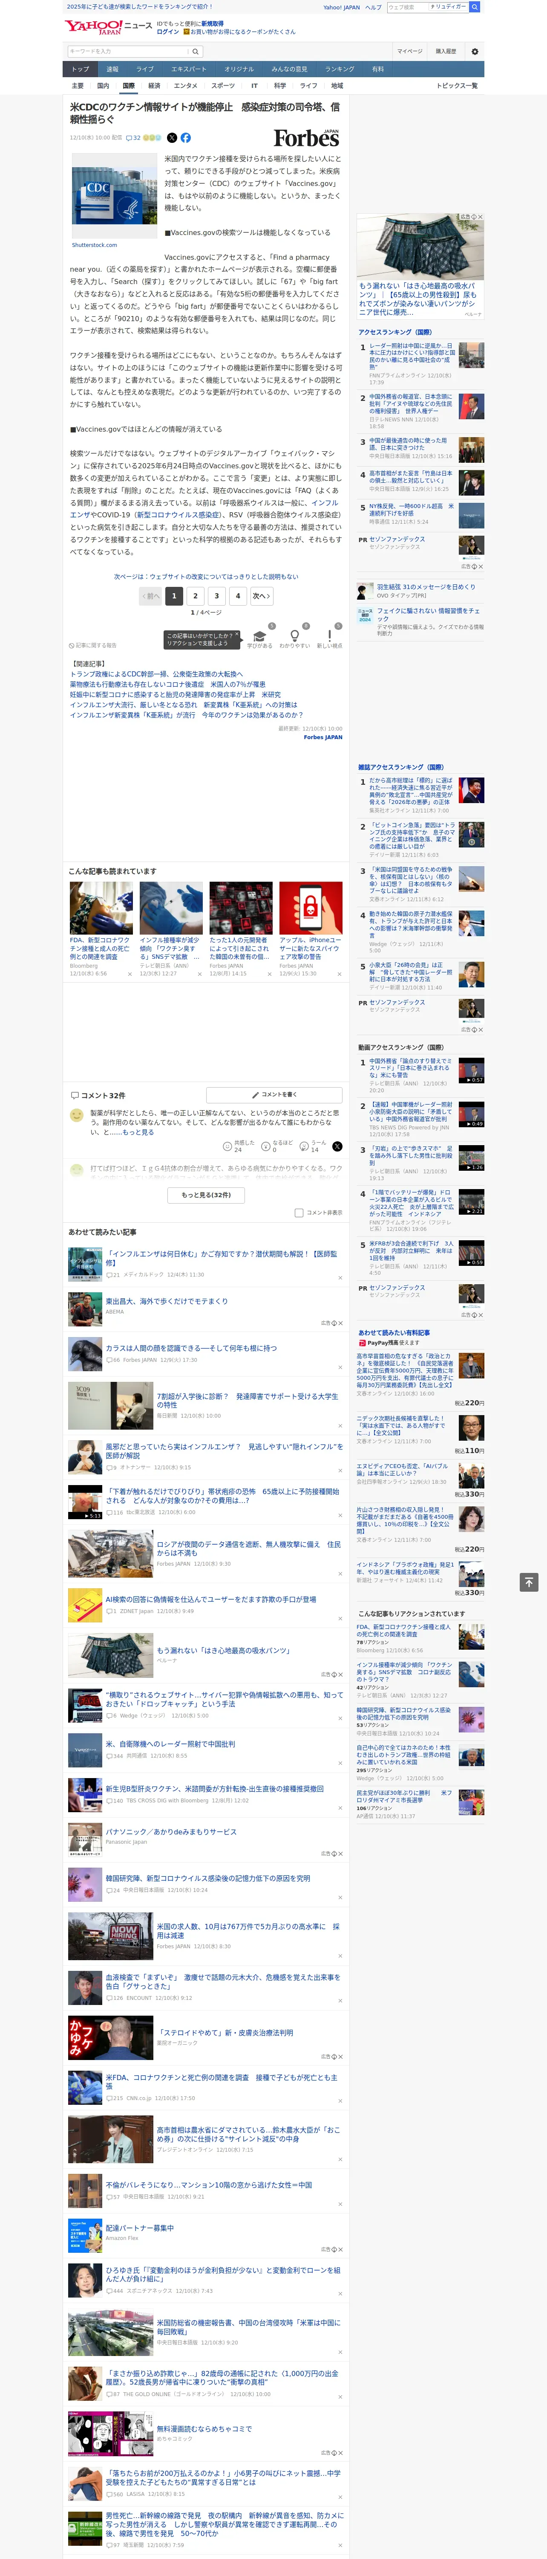Share the comment on X
Image resolution: width=547 pixels, height=2559 pixels.
(x=337, y=1146)
